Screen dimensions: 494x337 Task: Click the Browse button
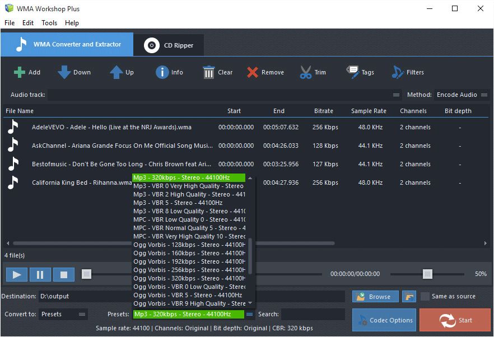375,297
